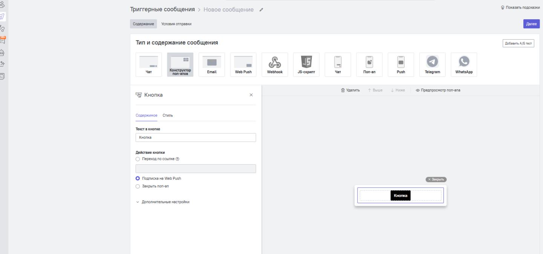Open the Стиль tab in button panel
Screen dimensions: 543x254
tap(168, 115)
